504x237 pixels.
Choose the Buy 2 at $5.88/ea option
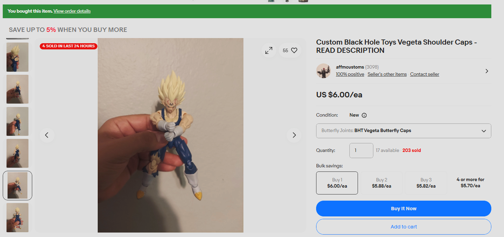click(x=382, y=183)
